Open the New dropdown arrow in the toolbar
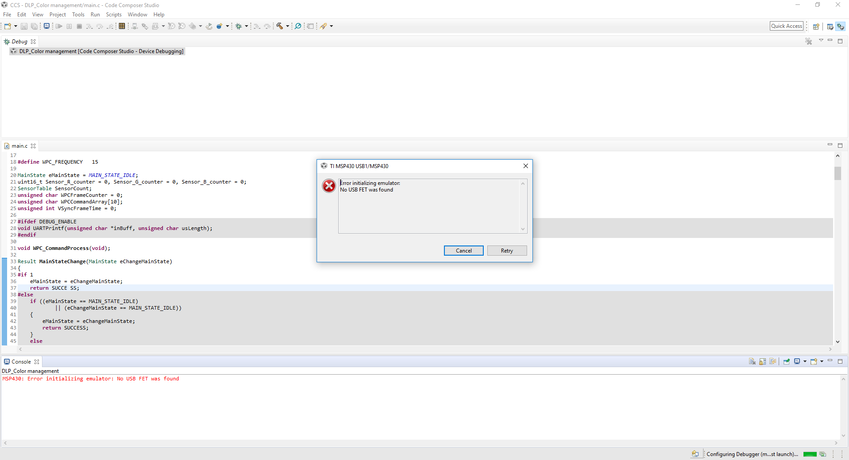 (15, 26)
